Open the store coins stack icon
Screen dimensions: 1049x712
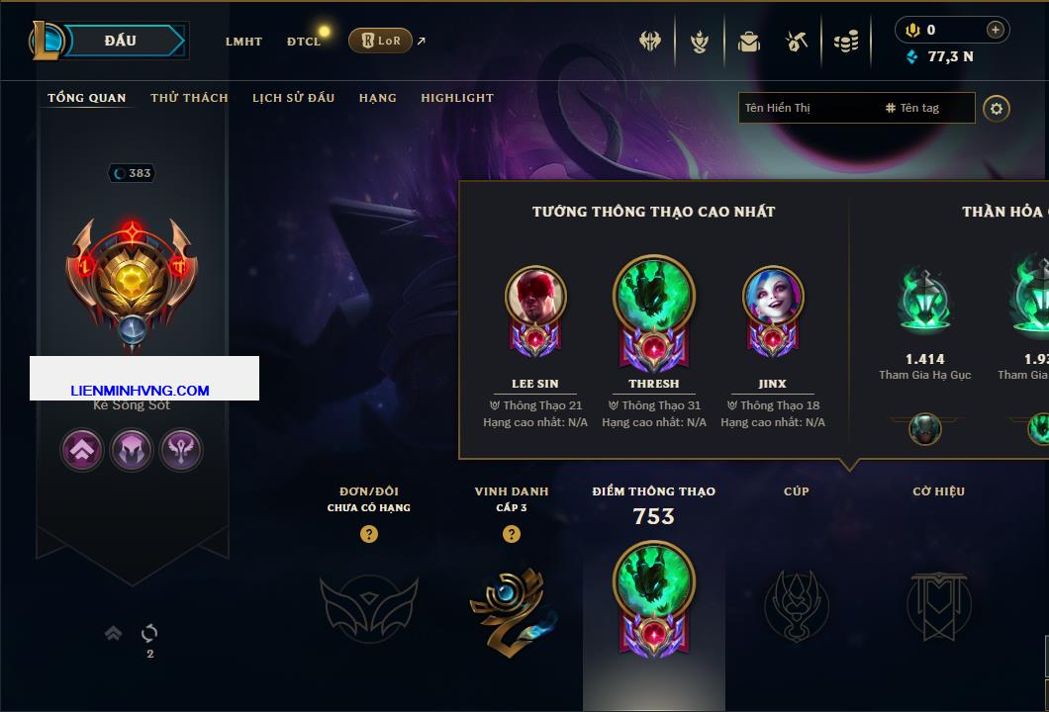(x=846, y=42)
